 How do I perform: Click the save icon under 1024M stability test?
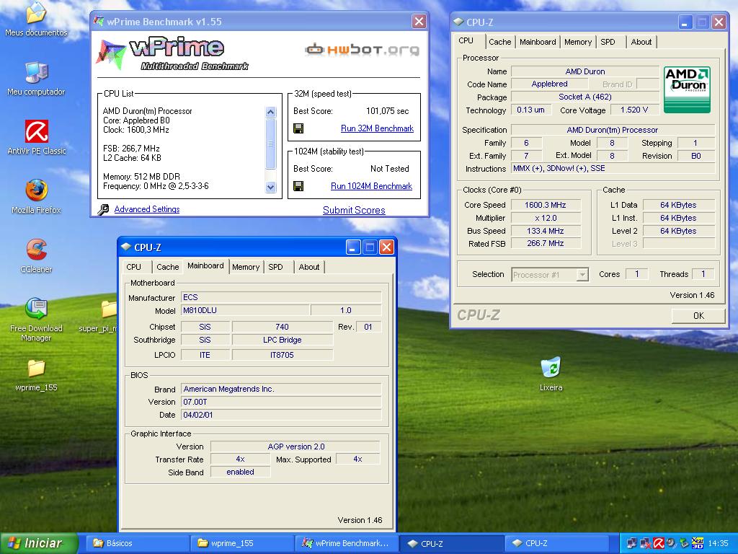click(298, 186)
